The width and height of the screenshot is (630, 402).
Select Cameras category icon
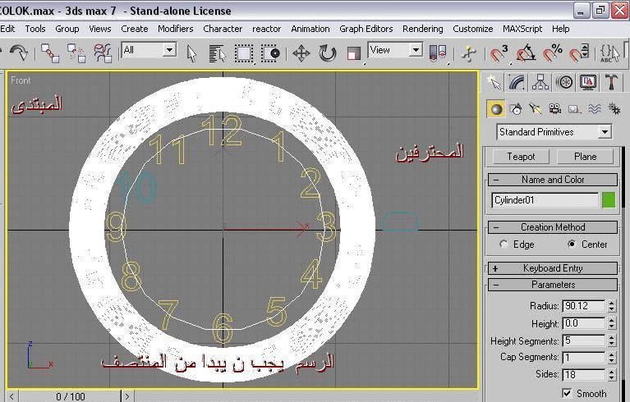coord(555,109)
